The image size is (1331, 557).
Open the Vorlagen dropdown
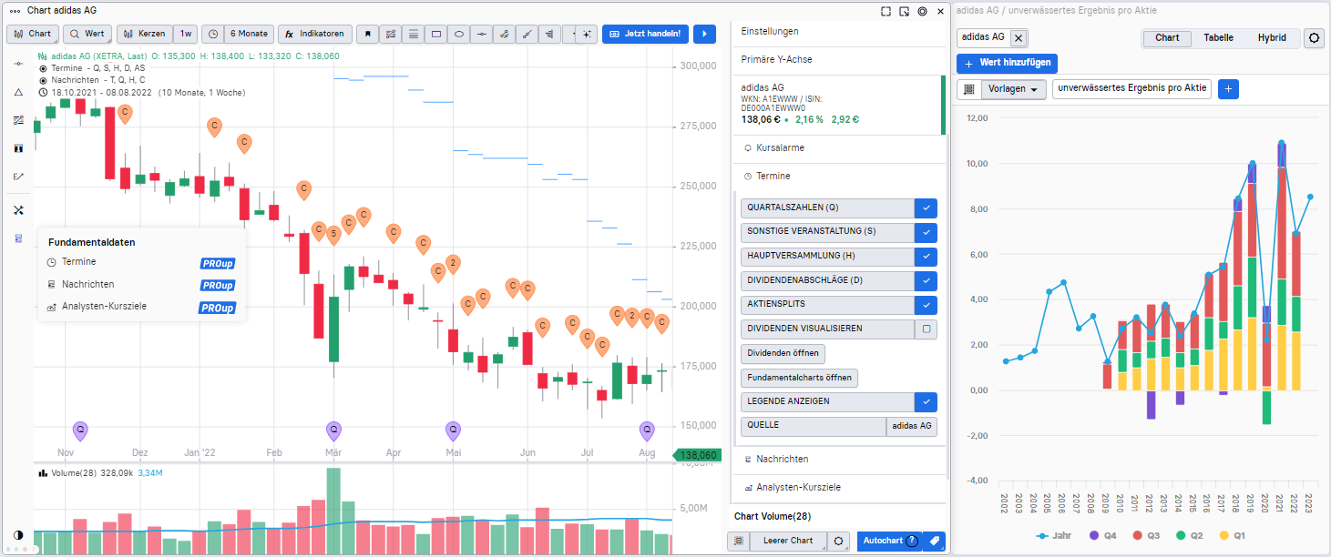click(1014, 89)
